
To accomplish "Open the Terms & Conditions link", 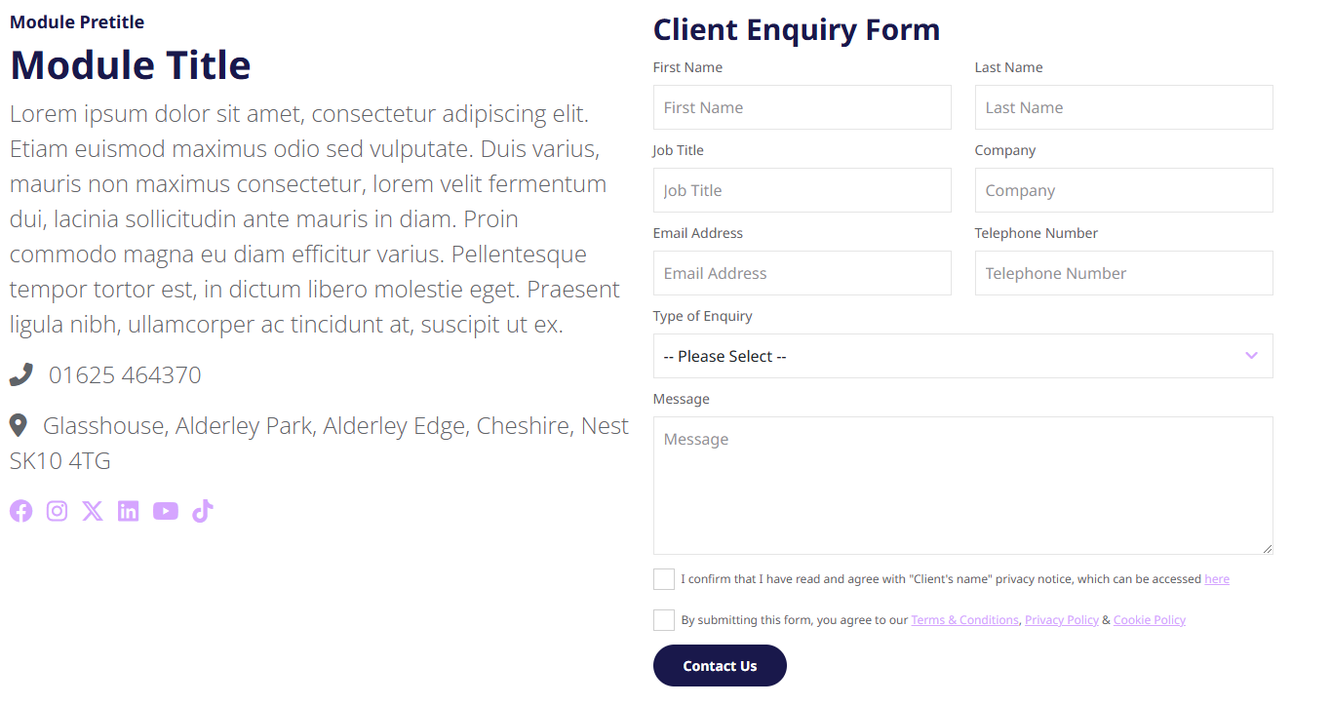I will 965,620.
